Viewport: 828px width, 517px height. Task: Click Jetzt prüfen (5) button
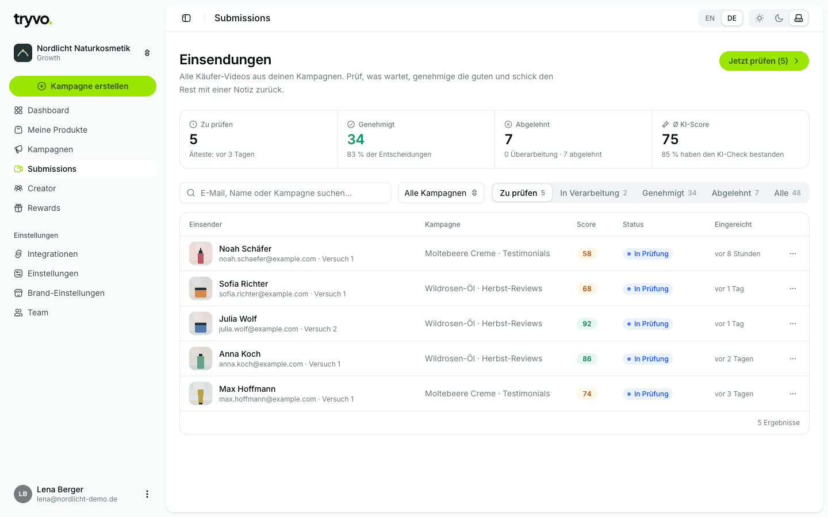coord(764,61)
